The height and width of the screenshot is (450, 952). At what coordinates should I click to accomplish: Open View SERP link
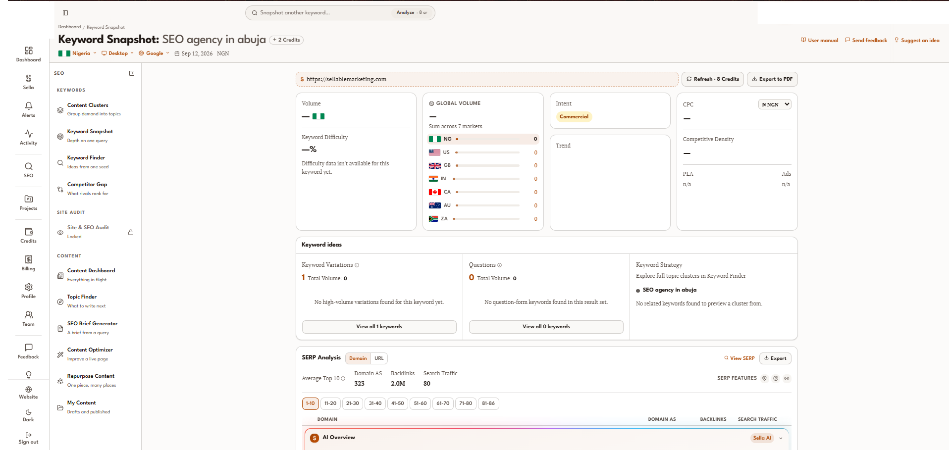click(x=740, y=358)
